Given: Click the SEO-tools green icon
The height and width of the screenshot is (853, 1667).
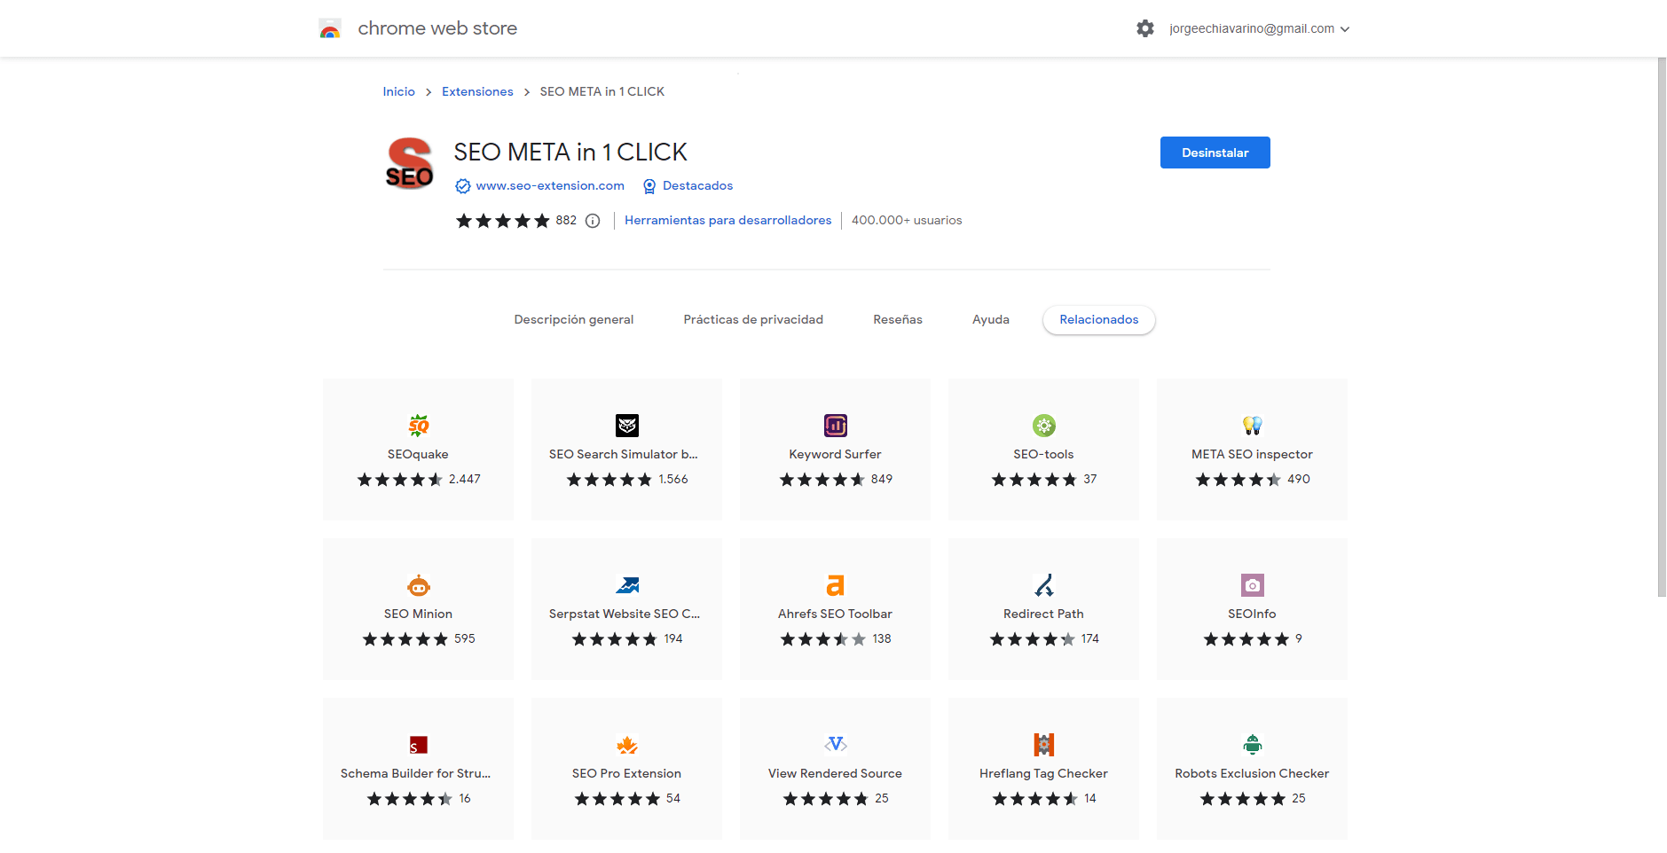Looking at the screenshot, I should (x=1044, y=426).
